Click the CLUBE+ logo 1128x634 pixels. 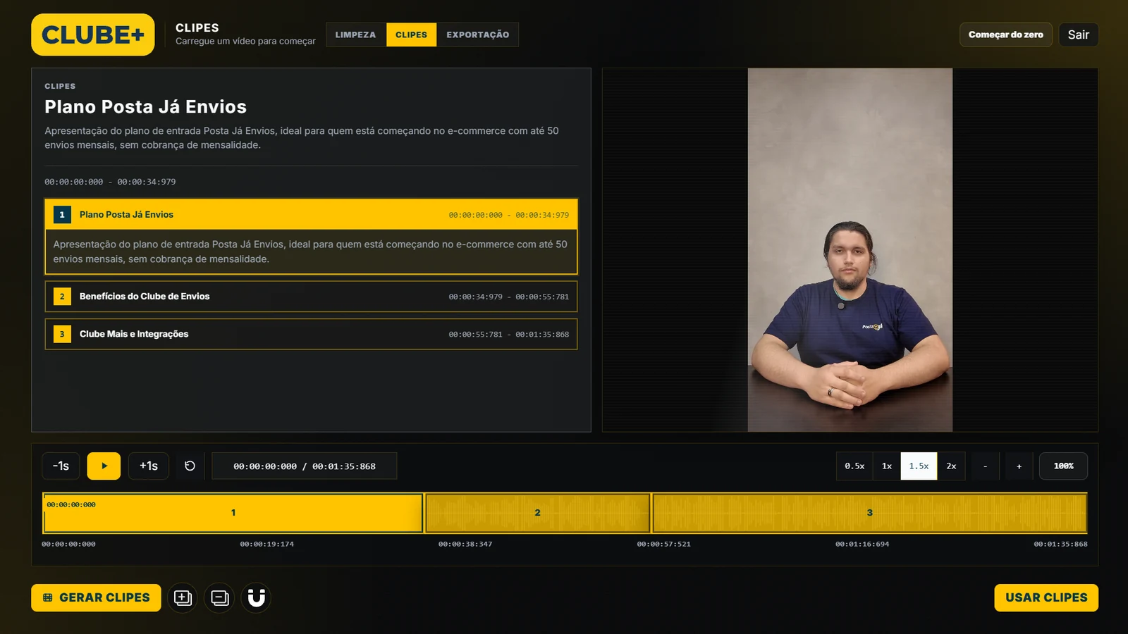point(93,35)
